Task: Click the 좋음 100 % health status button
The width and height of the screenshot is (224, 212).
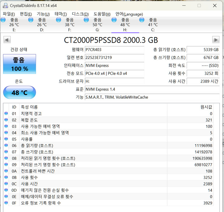Action: click(x=20, y=64)
